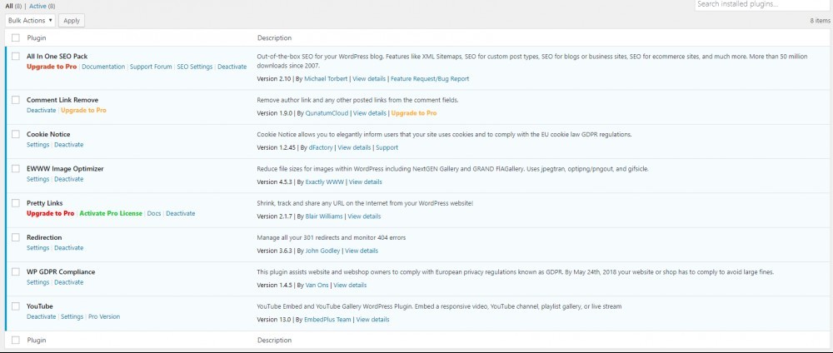This screenshot has height=353, width=833.
Task: Click the Apply button
Action: pos(72,20)
